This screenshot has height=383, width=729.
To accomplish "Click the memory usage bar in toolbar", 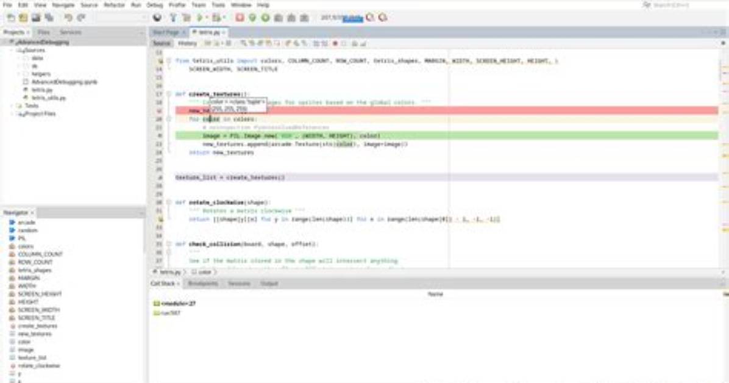I will (x=342, y=18).
